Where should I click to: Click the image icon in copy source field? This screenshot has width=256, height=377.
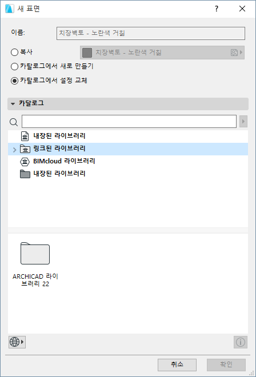234,53
